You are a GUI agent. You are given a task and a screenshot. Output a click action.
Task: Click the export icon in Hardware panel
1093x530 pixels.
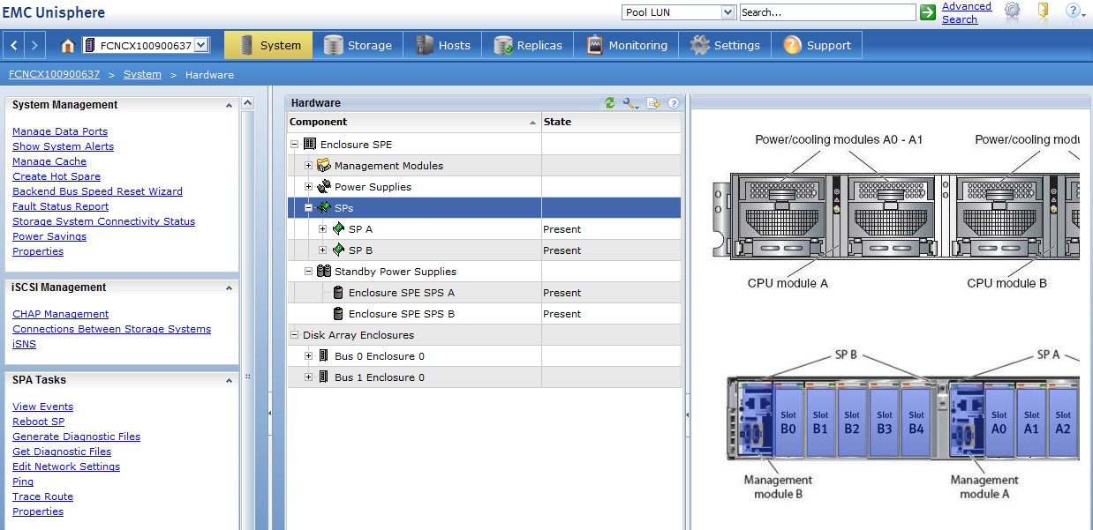point(653,103)
